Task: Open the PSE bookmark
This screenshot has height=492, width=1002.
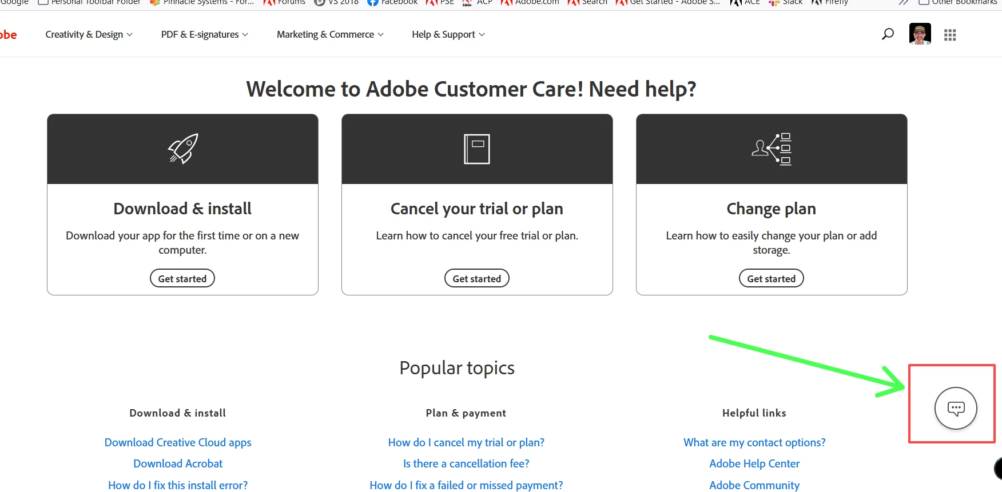Action: click(x=440, y=2)
